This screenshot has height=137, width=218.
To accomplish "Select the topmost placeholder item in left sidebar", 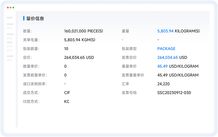I will pyautogui.click(x=10, y=18).
